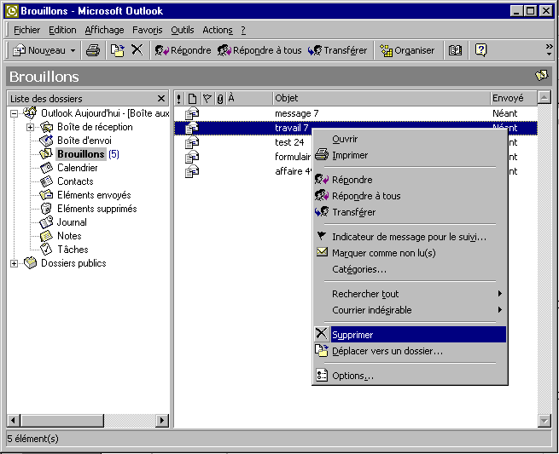Click Transférer in the toolbar
The height and width of the screenshot is (454, 559).
click(337, 50)
